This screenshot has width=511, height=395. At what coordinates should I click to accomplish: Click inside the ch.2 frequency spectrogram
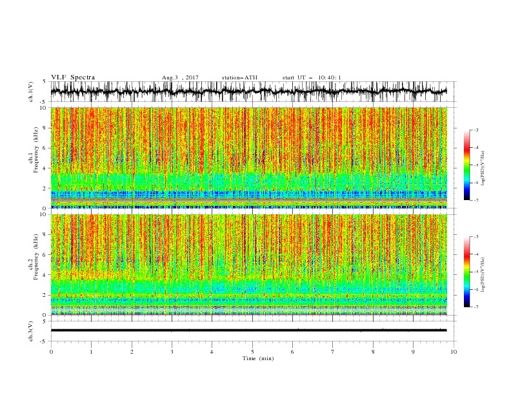tap(249, 265)
